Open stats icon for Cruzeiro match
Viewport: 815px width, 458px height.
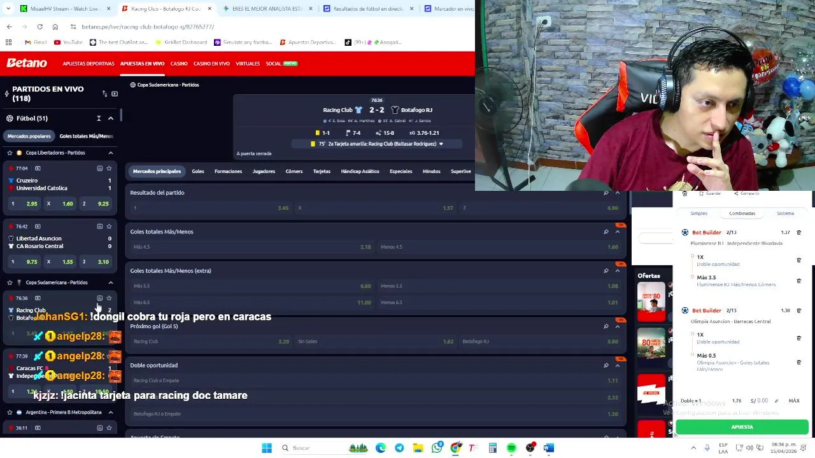(x=99, y=169)
